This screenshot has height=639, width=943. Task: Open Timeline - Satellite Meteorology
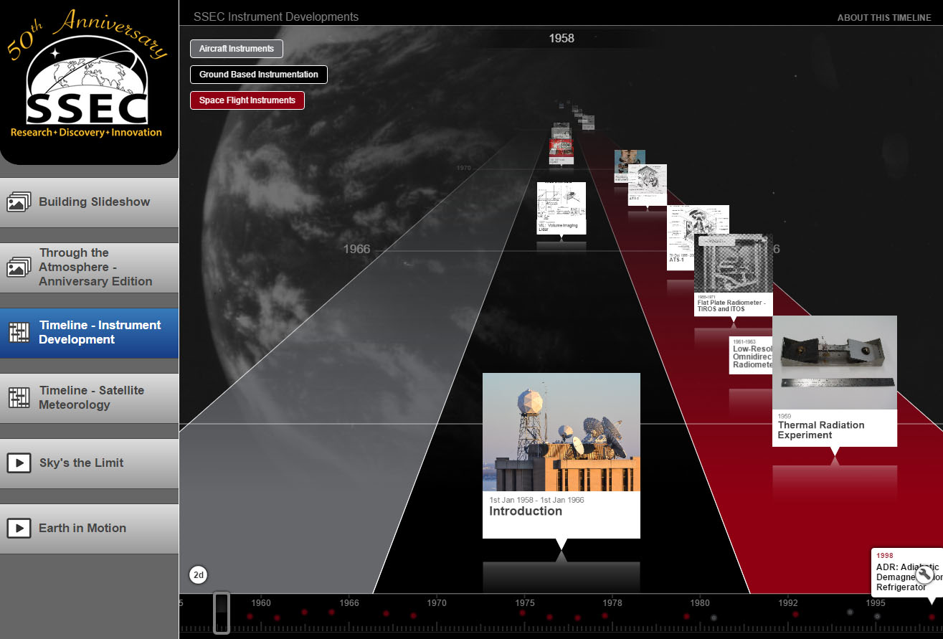[x=89, y=398]
